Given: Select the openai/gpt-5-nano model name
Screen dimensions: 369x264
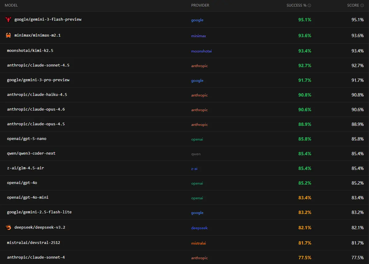Looking at the screenshot, I should pos(27,139).
